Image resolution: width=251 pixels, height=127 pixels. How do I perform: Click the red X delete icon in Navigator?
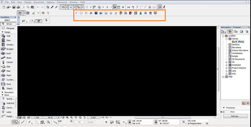tap(248, 103)
